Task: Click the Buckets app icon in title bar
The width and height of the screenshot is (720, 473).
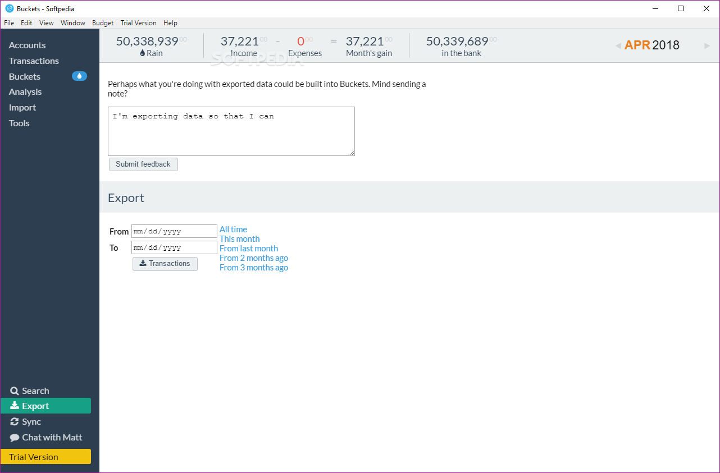Action: click(x=10, y=8)
